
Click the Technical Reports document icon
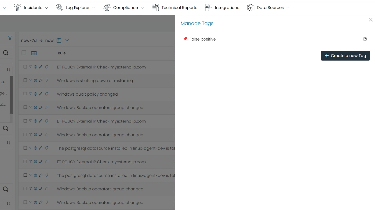click(x=155, y=7)
